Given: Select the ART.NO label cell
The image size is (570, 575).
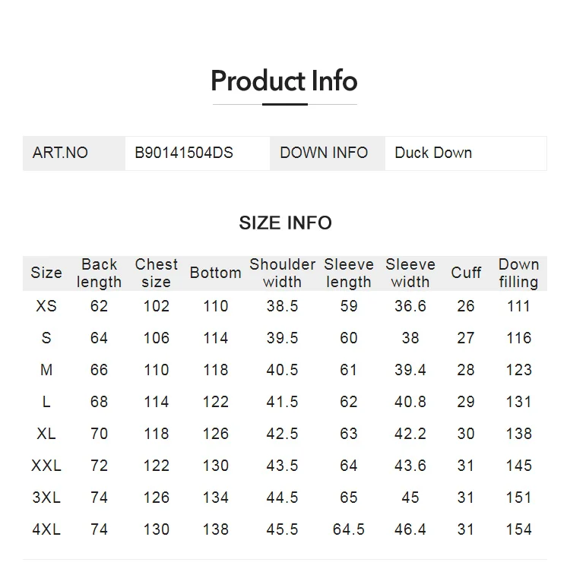Looking at the screenshot, I should [74, 153].
